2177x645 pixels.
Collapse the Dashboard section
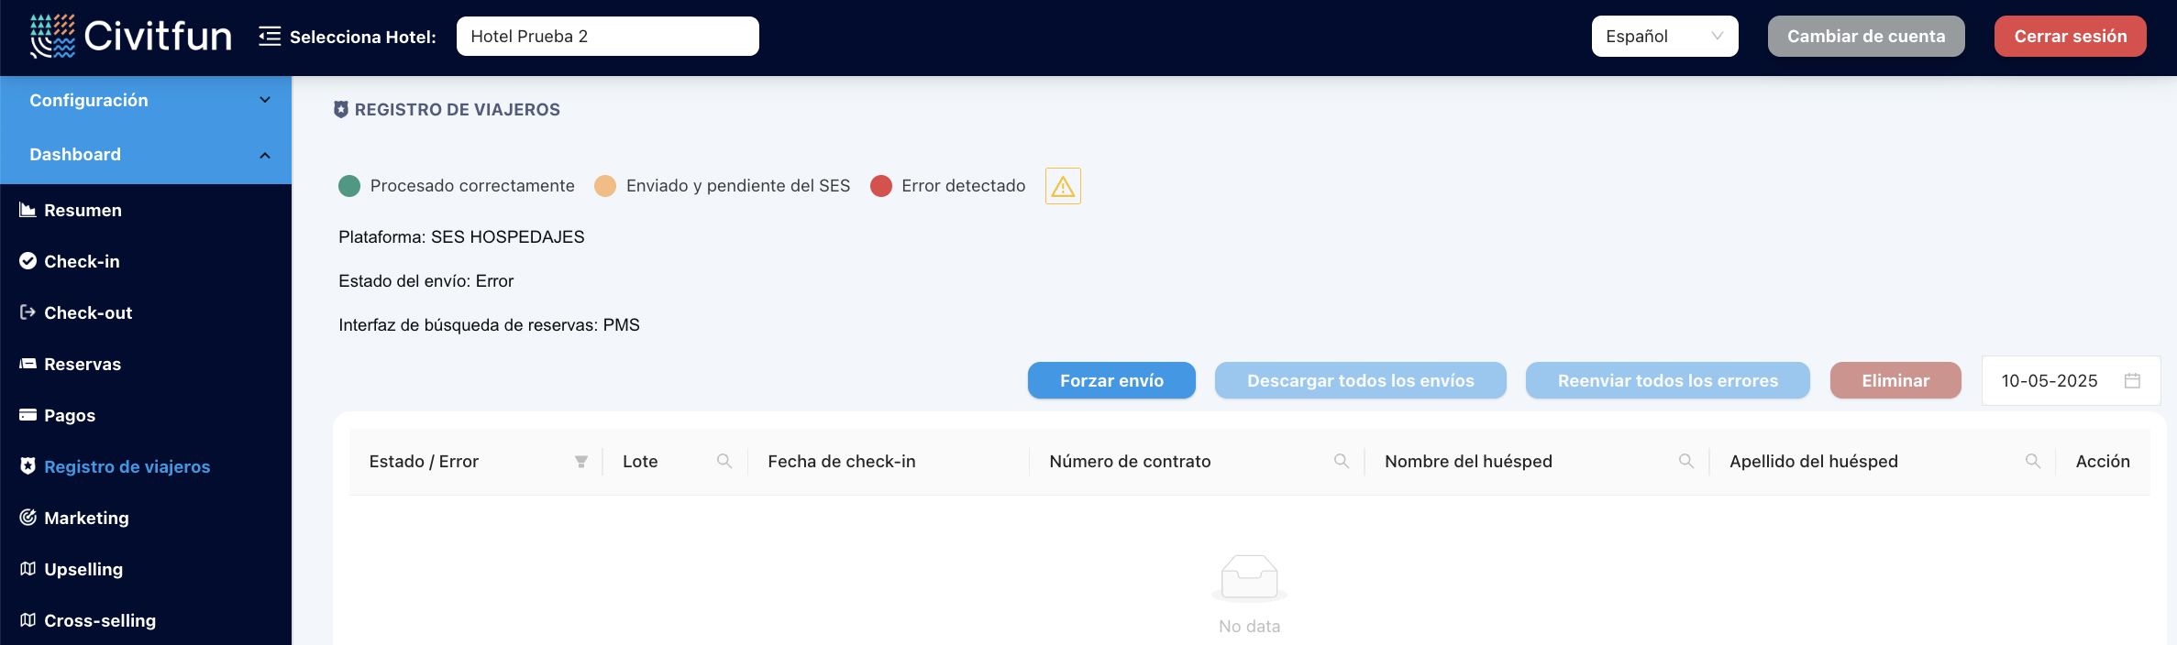click(147, 155)
